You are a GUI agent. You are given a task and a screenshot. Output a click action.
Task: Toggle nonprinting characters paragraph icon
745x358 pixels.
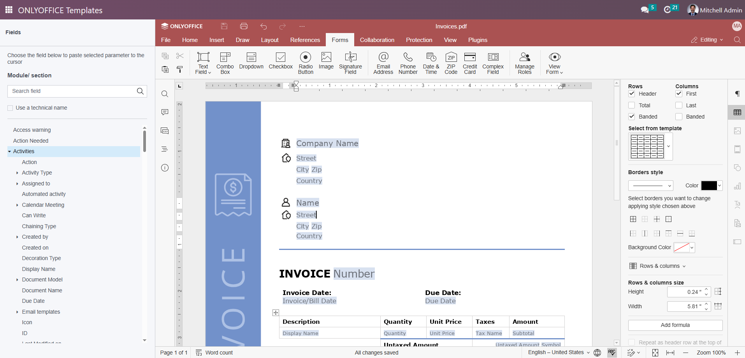coord(737,94)
